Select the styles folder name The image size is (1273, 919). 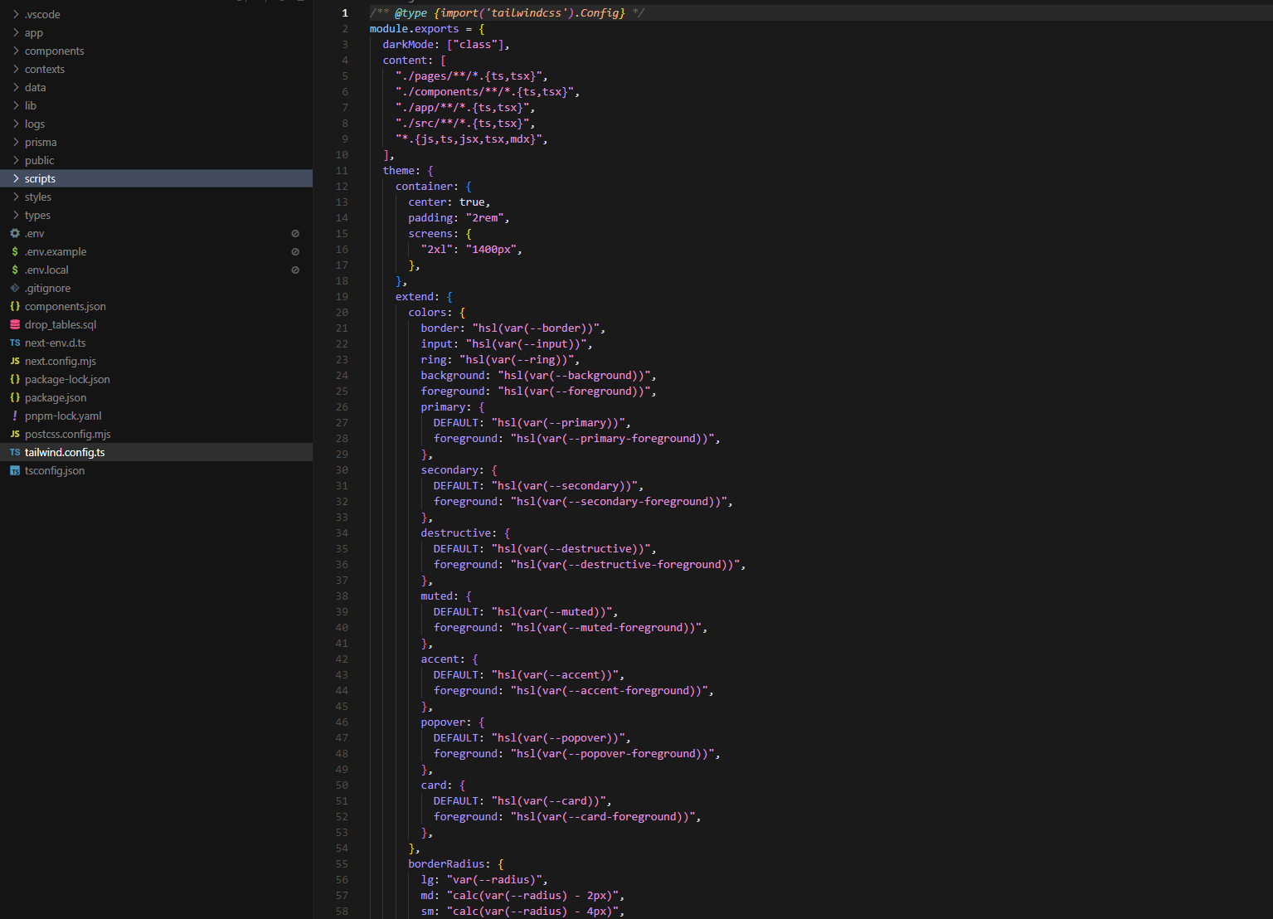point(38,197)
